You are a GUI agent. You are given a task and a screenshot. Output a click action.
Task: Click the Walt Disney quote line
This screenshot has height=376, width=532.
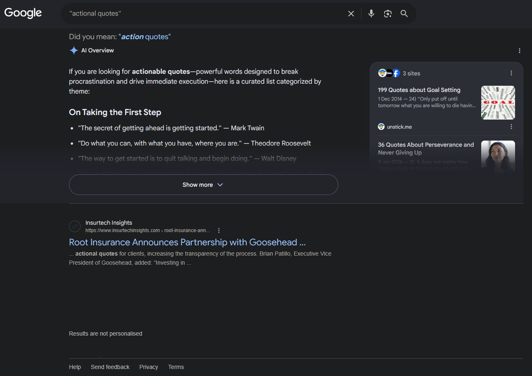187,158
